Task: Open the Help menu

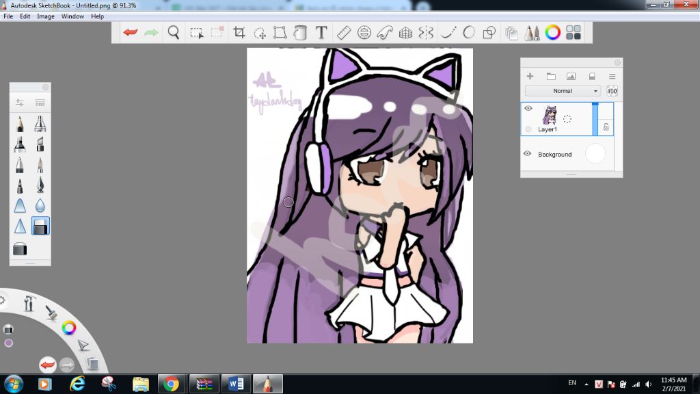Action: [97, 16]
